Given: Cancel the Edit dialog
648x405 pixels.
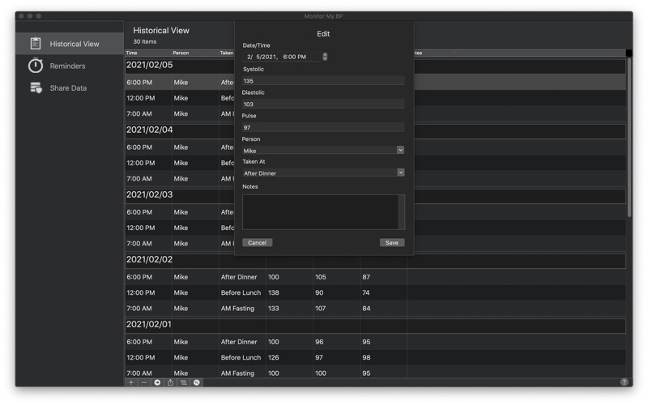Looking at the screenshot, I should click(x=257, y=242).
